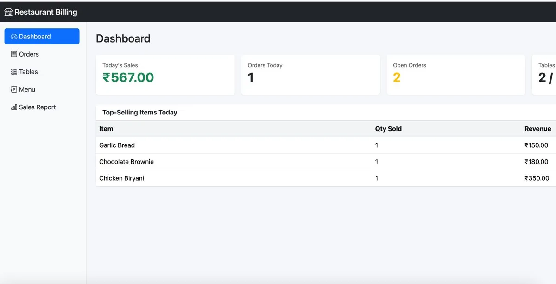Select the Today's Sales card label

pyautogui.click(x=120, y=65)
